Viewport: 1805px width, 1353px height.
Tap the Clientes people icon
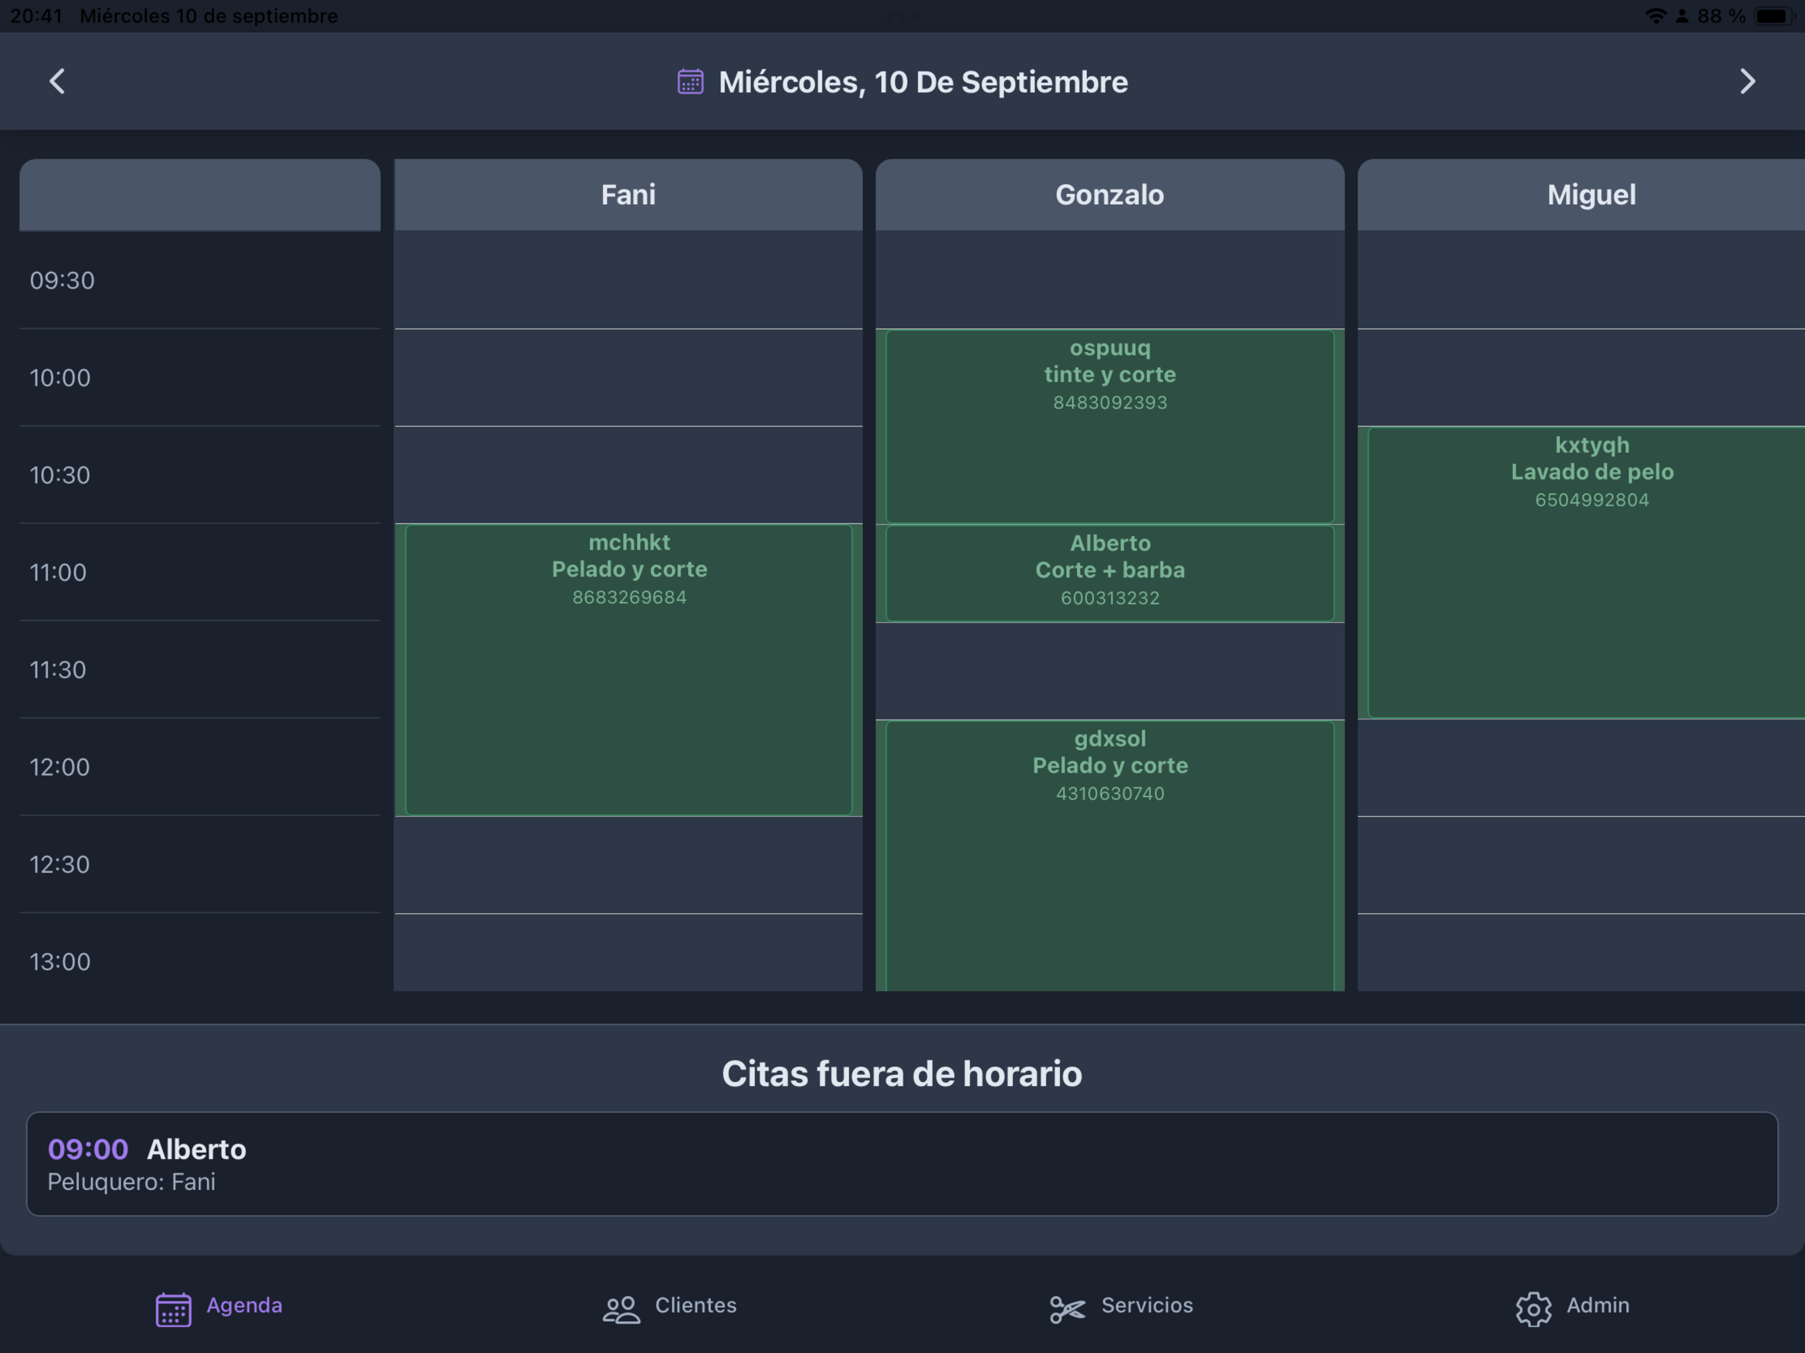pyautogui.click(x=621, y=1309)
